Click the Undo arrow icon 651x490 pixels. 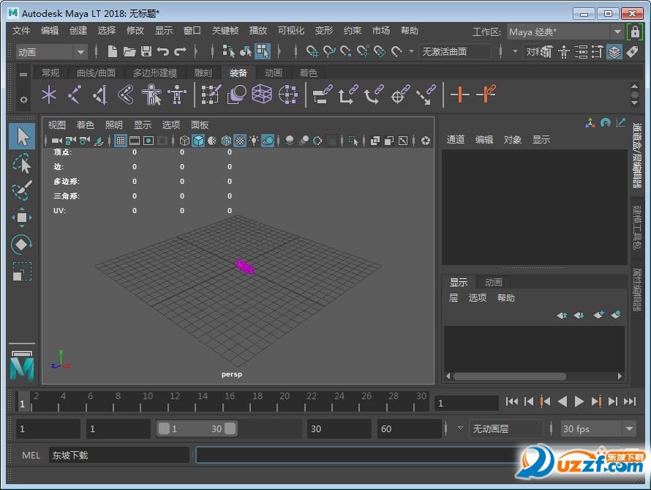click(x=162, y=51)
